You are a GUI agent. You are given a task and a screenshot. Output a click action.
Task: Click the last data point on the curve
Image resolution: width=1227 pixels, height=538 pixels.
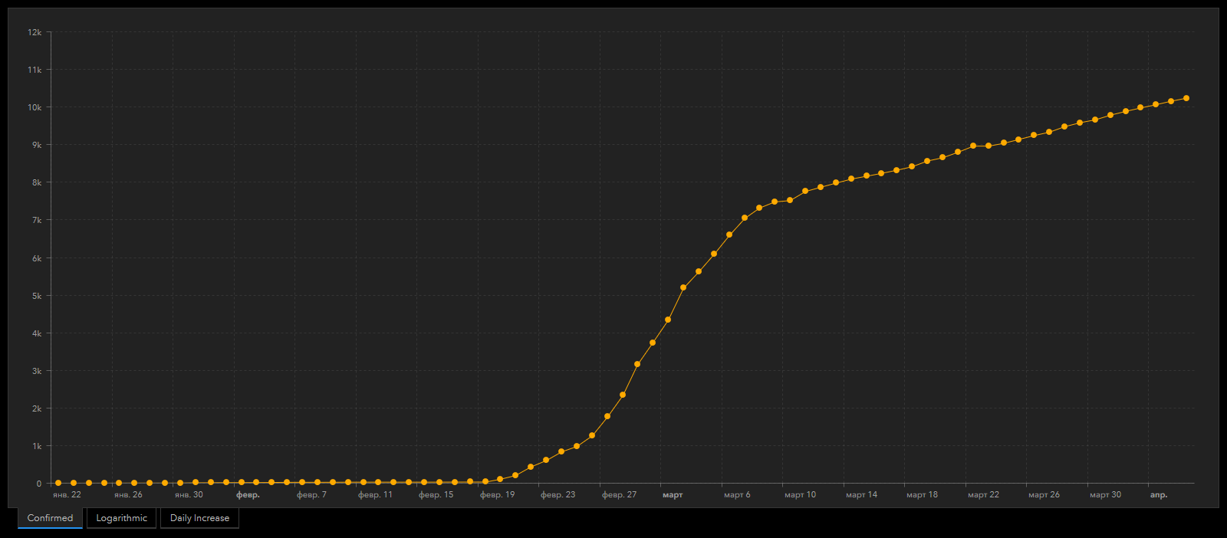click(1186, 98)
